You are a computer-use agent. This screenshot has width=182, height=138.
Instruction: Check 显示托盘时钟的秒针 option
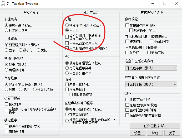[127, 110]
